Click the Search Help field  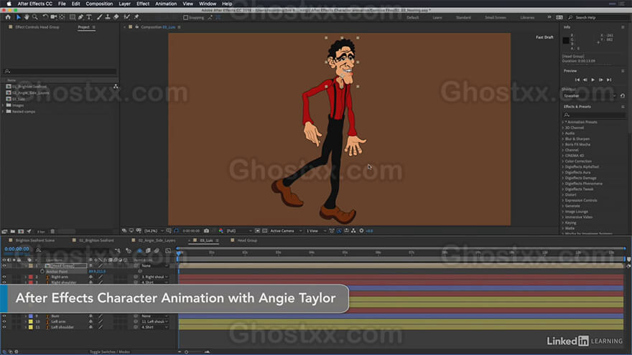click(600, 18)
